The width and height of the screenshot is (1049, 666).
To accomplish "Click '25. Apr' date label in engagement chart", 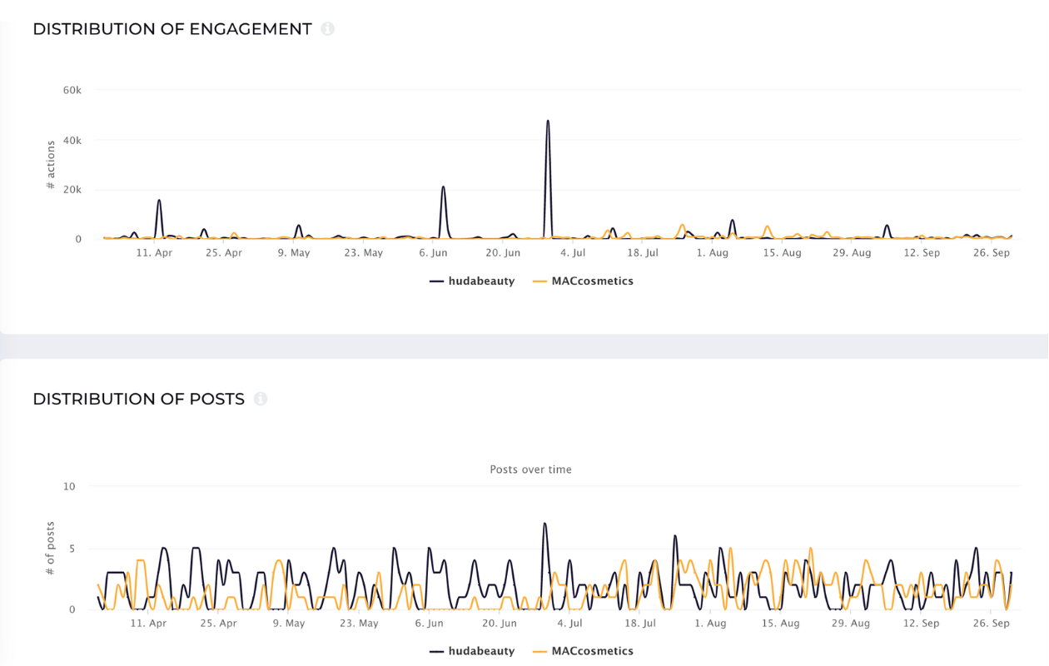I will [x=223, y=253].
